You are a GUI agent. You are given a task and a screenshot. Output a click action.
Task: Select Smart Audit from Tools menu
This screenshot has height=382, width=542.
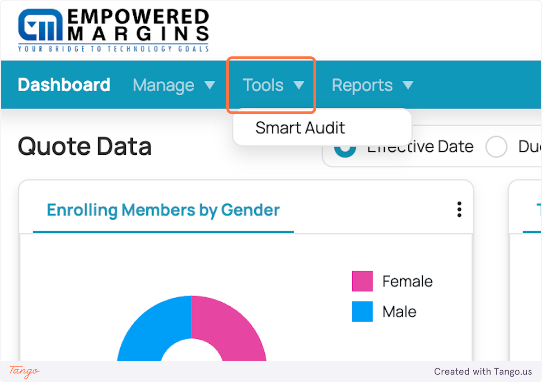(300, 128)
